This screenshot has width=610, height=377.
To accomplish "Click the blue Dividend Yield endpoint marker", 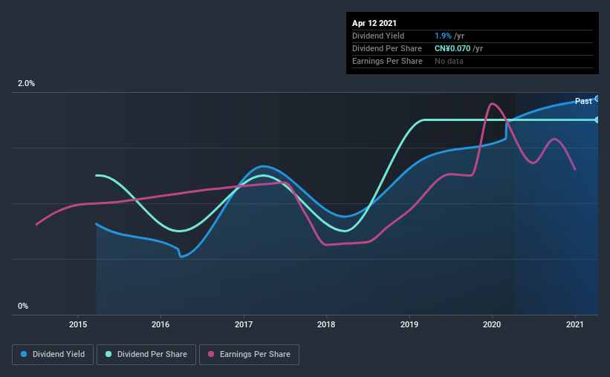I will click(x=597, y=99).
